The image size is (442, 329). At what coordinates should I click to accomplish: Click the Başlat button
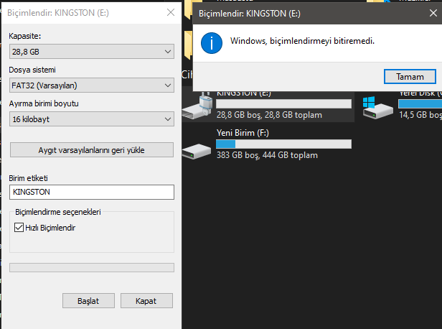pyautogui.click(x=88, y=301)
